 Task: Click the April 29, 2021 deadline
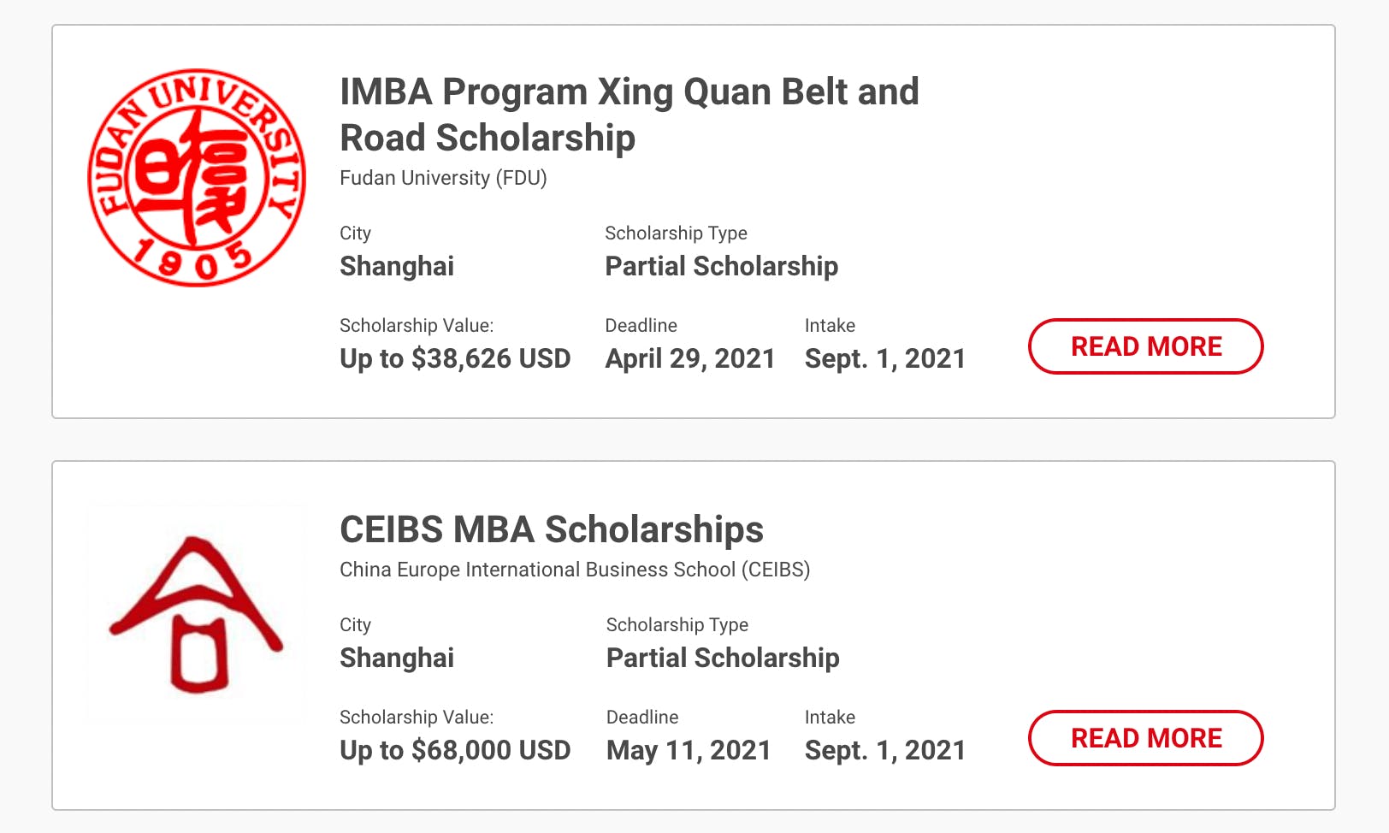[x=690, y=358]
